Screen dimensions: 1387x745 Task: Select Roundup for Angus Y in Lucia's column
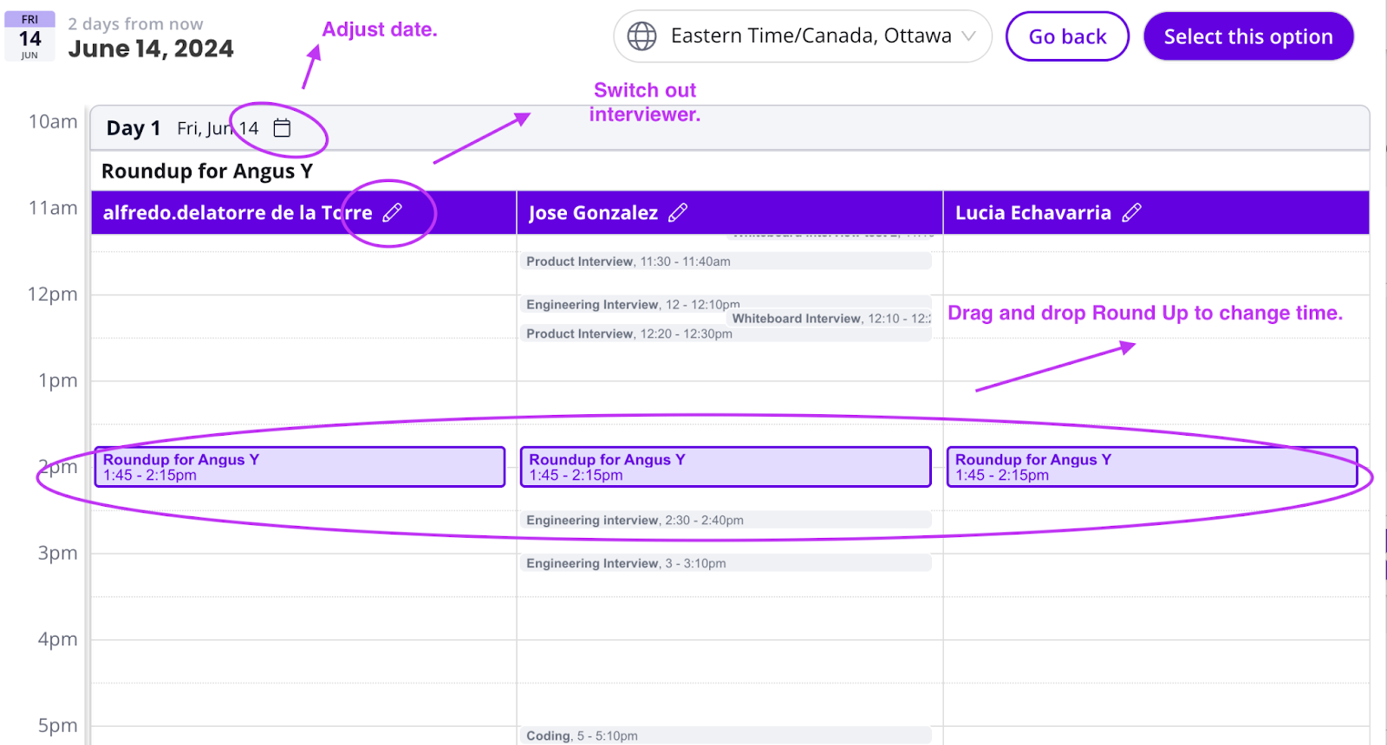1153,466
